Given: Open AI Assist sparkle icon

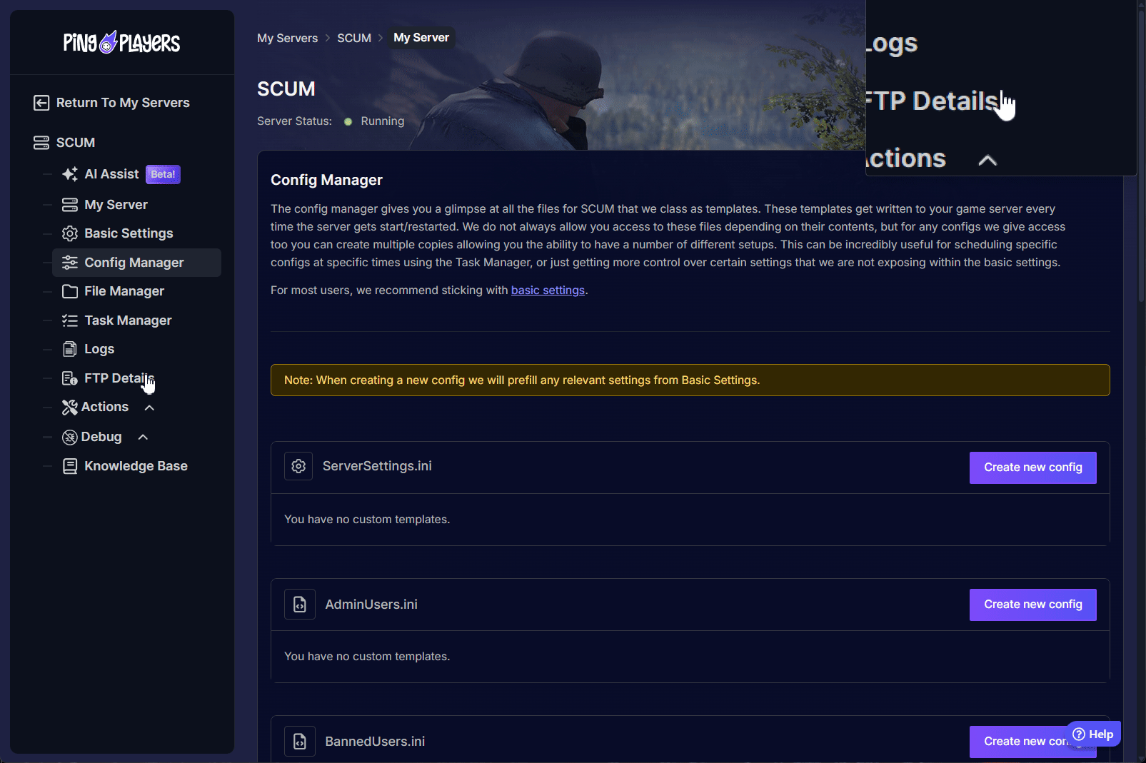Looking at the screenshot, I should [x=70, y=174].
